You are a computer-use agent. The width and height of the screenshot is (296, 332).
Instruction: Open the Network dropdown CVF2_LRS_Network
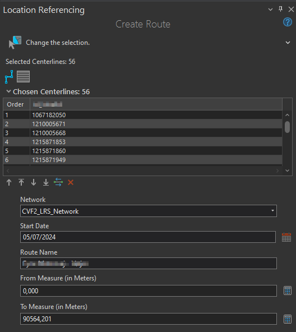click(149, 211)
